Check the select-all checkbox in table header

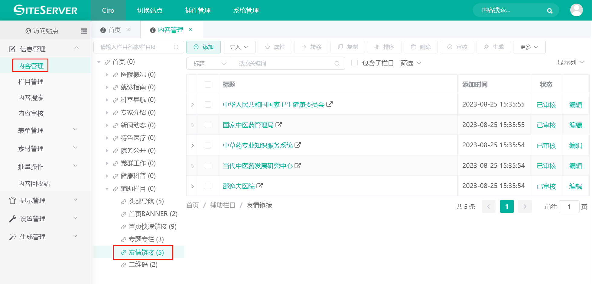208,85
